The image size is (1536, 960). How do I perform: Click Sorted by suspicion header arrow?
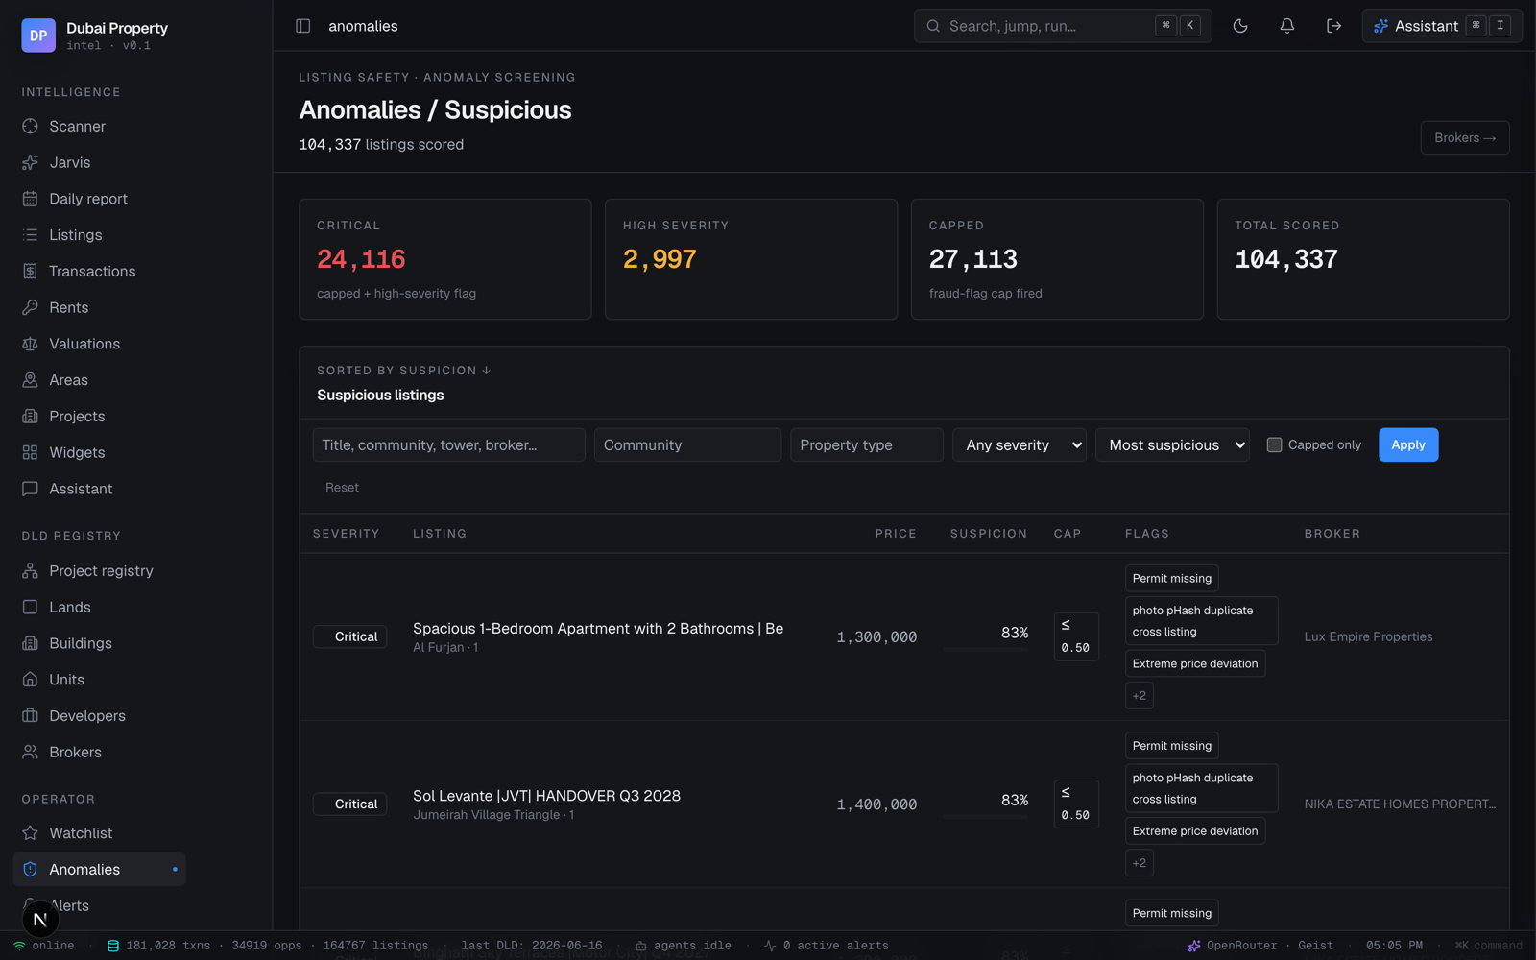click(x=487, y=371)
